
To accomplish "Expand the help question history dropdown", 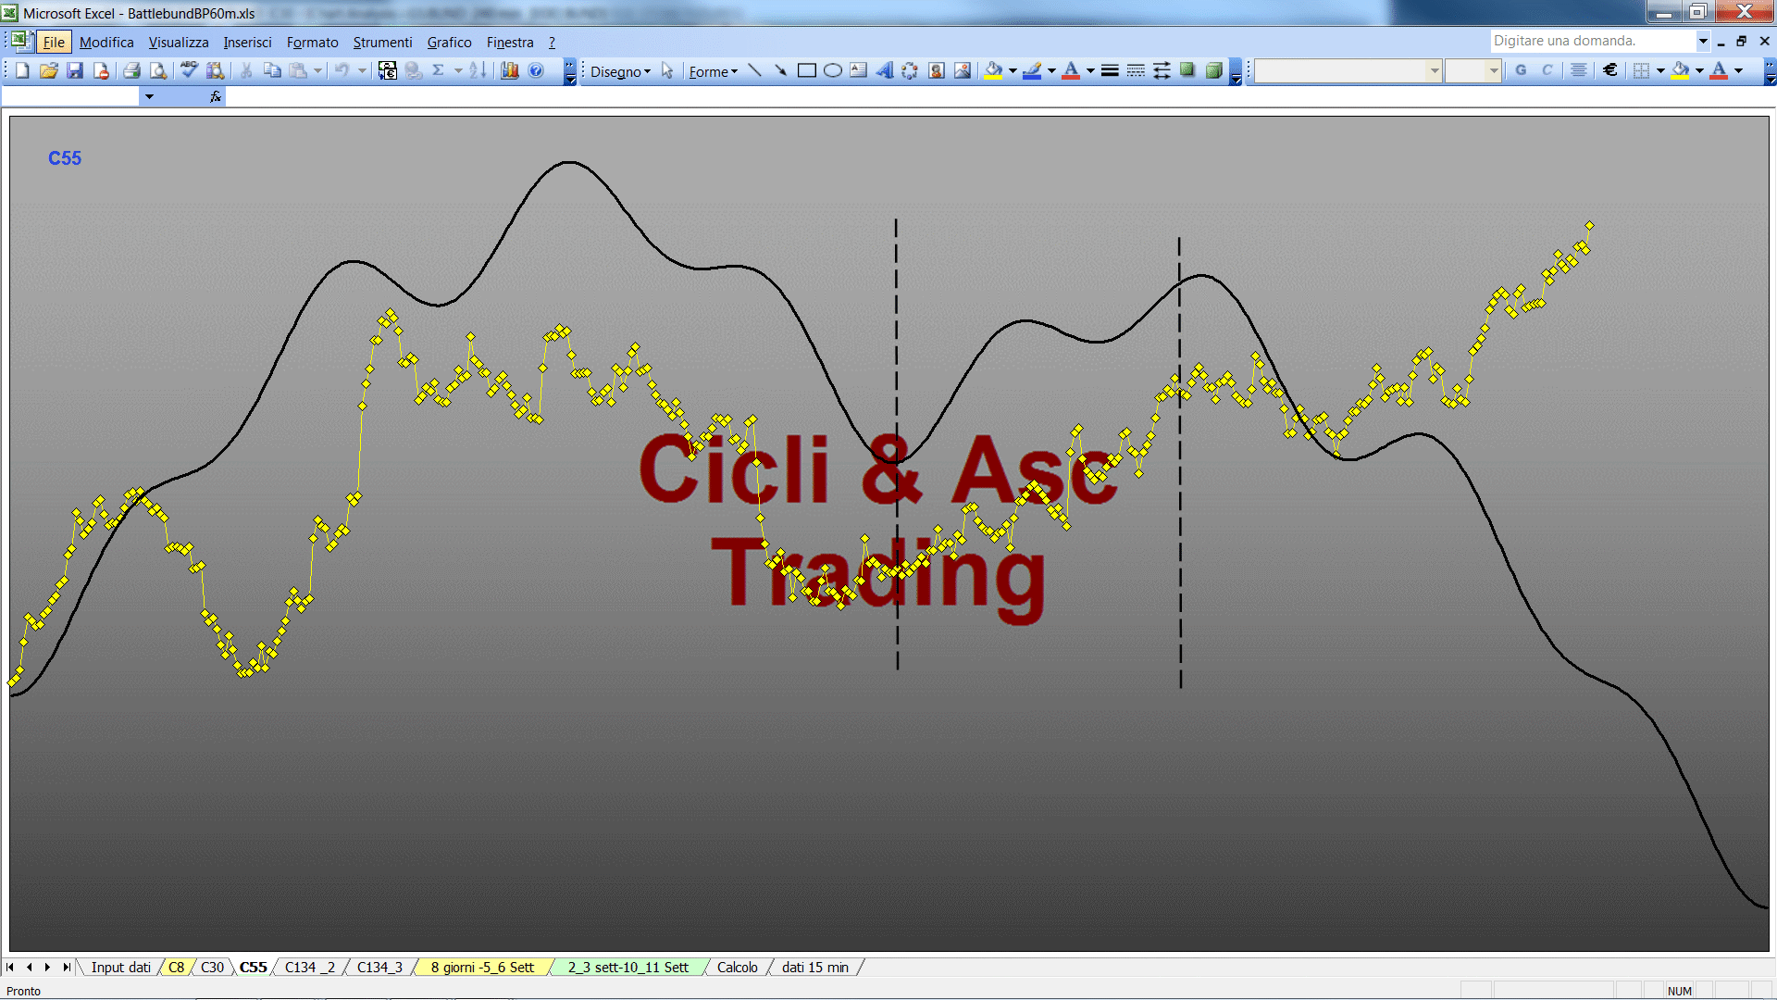I will click(1702, 41).
